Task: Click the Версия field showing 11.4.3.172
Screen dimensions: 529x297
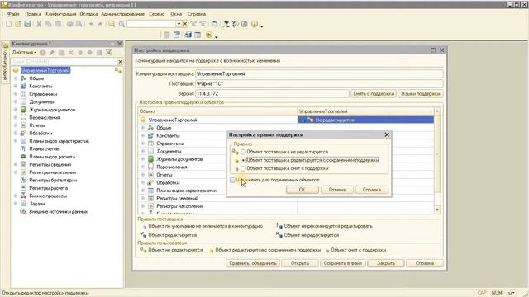Action: point(272,93)
